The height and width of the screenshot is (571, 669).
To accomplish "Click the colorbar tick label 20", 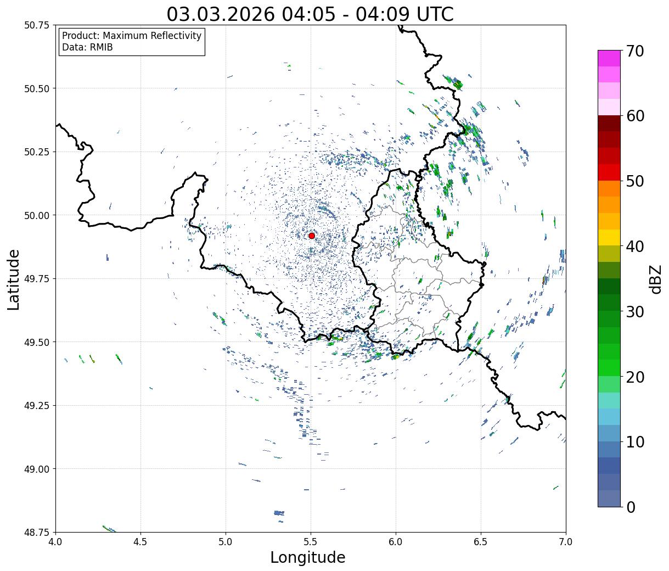I will coord(635,377).
